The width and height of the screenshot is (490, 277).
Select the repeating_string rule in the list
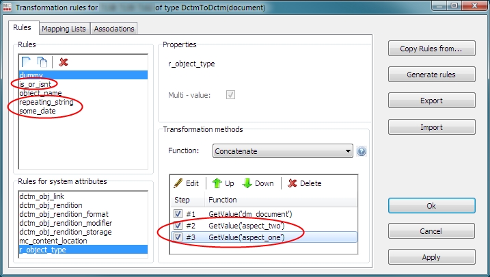tap(46, 103)
